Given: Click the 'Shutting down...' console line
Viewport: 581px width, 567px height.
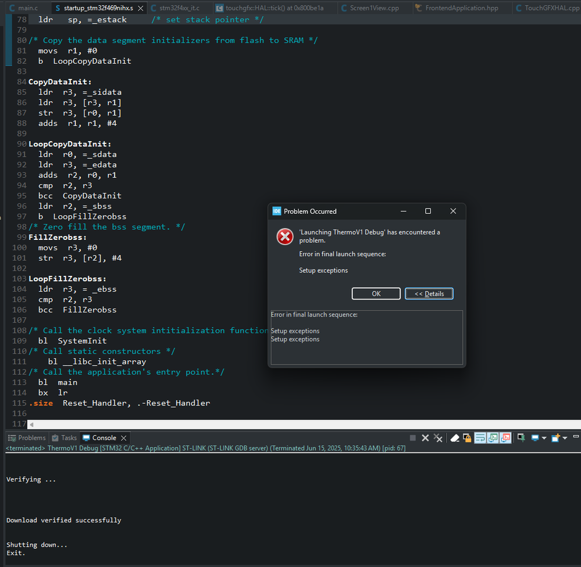Looking at the screenshot, I should click(x=37, y=545).
